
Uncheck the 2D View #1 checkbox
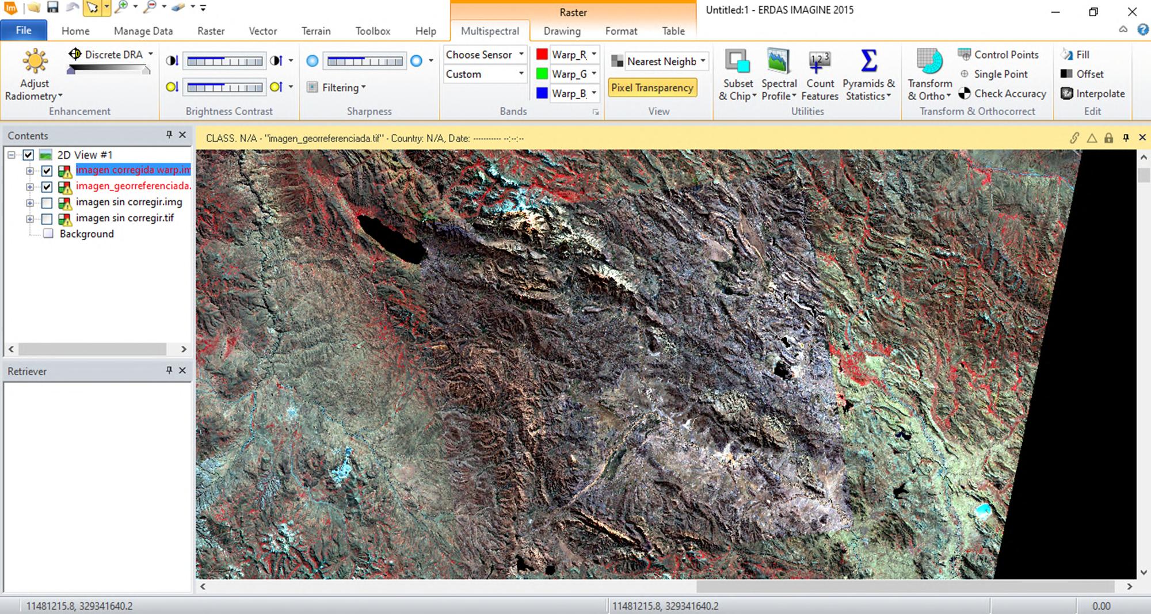coord(28,155)
